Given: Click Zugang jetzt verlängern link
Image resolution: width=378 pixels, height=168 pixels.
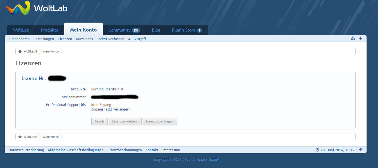Looking at the screenshot, I should pos(111,109).
